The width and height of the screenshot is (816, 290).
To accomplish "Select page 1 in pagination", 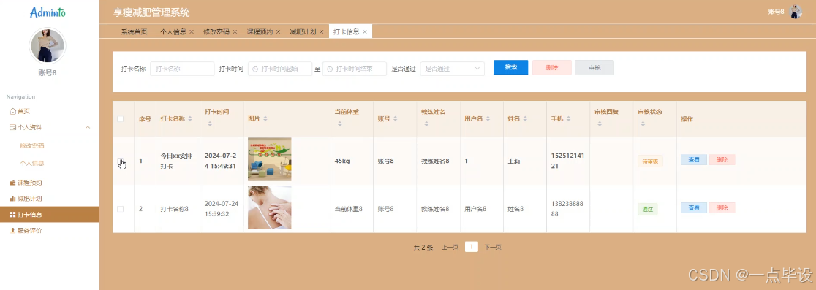I will [472, 248].
